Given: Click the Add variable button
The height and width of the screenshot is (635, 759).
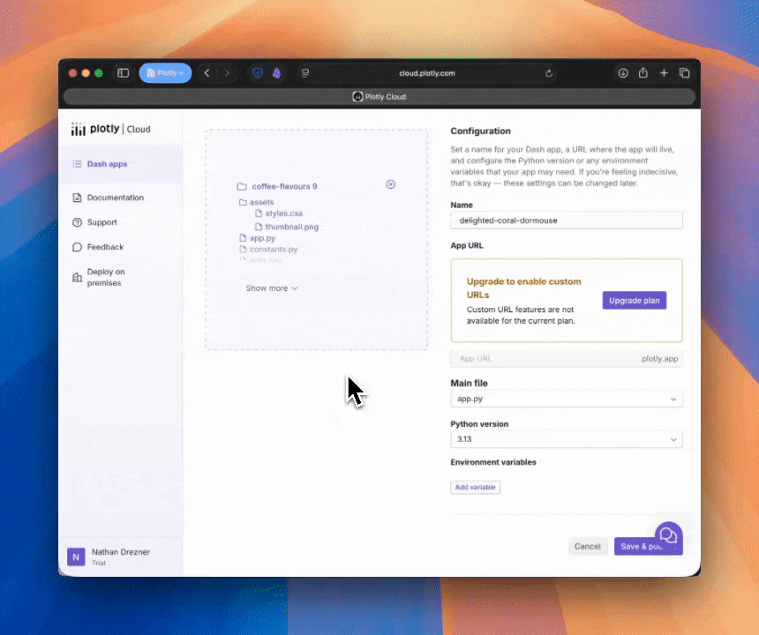Looking at the screenshot, I should point(475,487).
